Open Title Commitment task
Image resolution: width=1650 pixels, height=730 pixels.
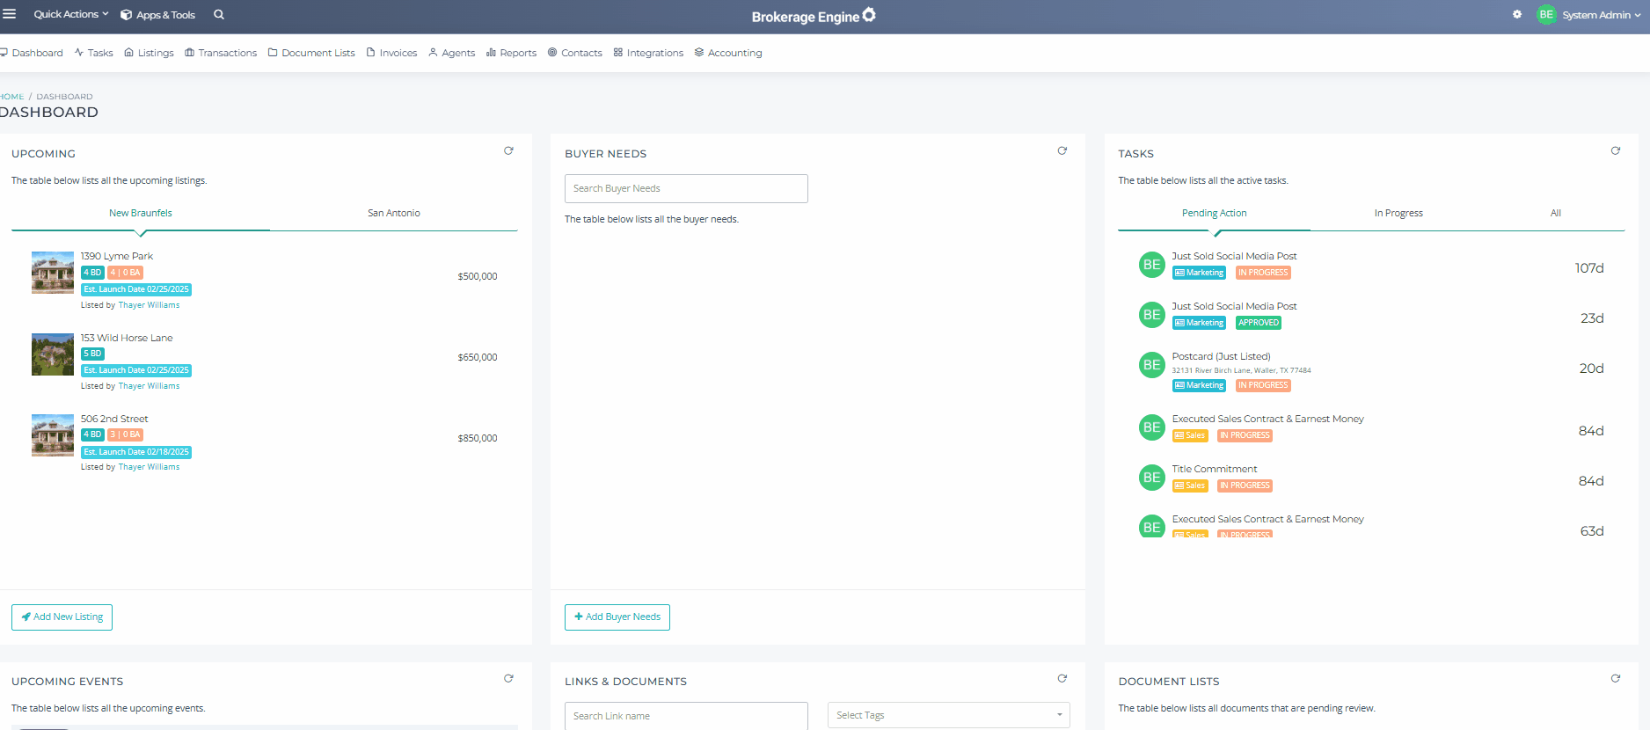[1215, 469]
